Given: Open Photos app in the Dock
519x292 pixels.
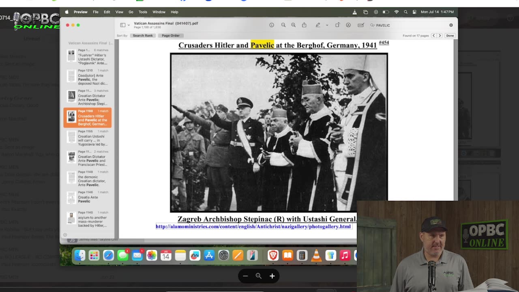Looking at the screenshot, I should 152,255.
